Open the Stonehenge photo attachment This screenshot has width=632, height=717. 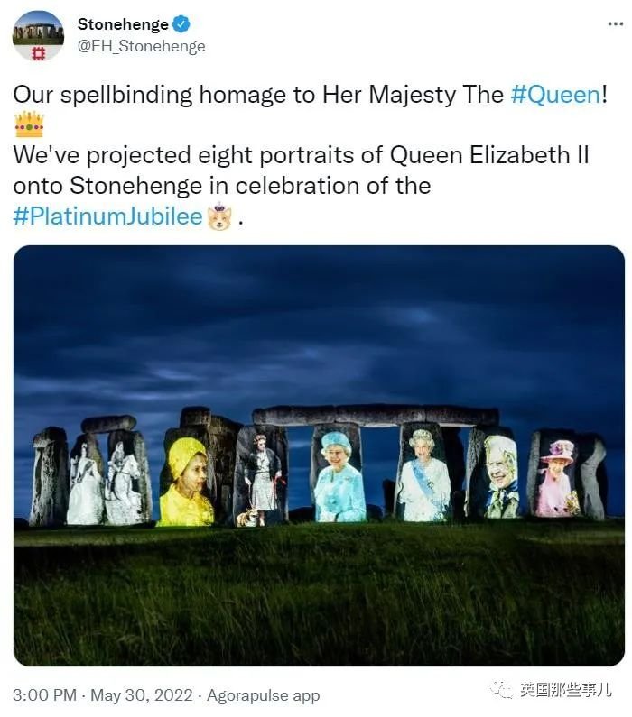click(x=319, y=455)
